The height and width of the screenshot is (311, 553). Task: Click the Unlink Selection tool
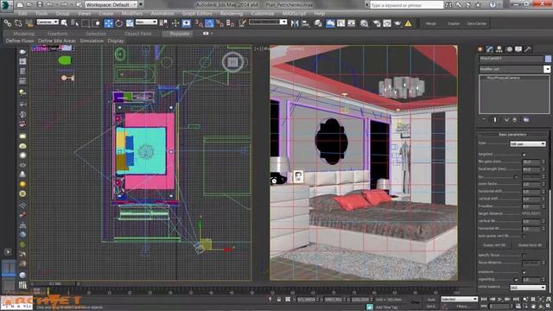(x=18, y=23)
